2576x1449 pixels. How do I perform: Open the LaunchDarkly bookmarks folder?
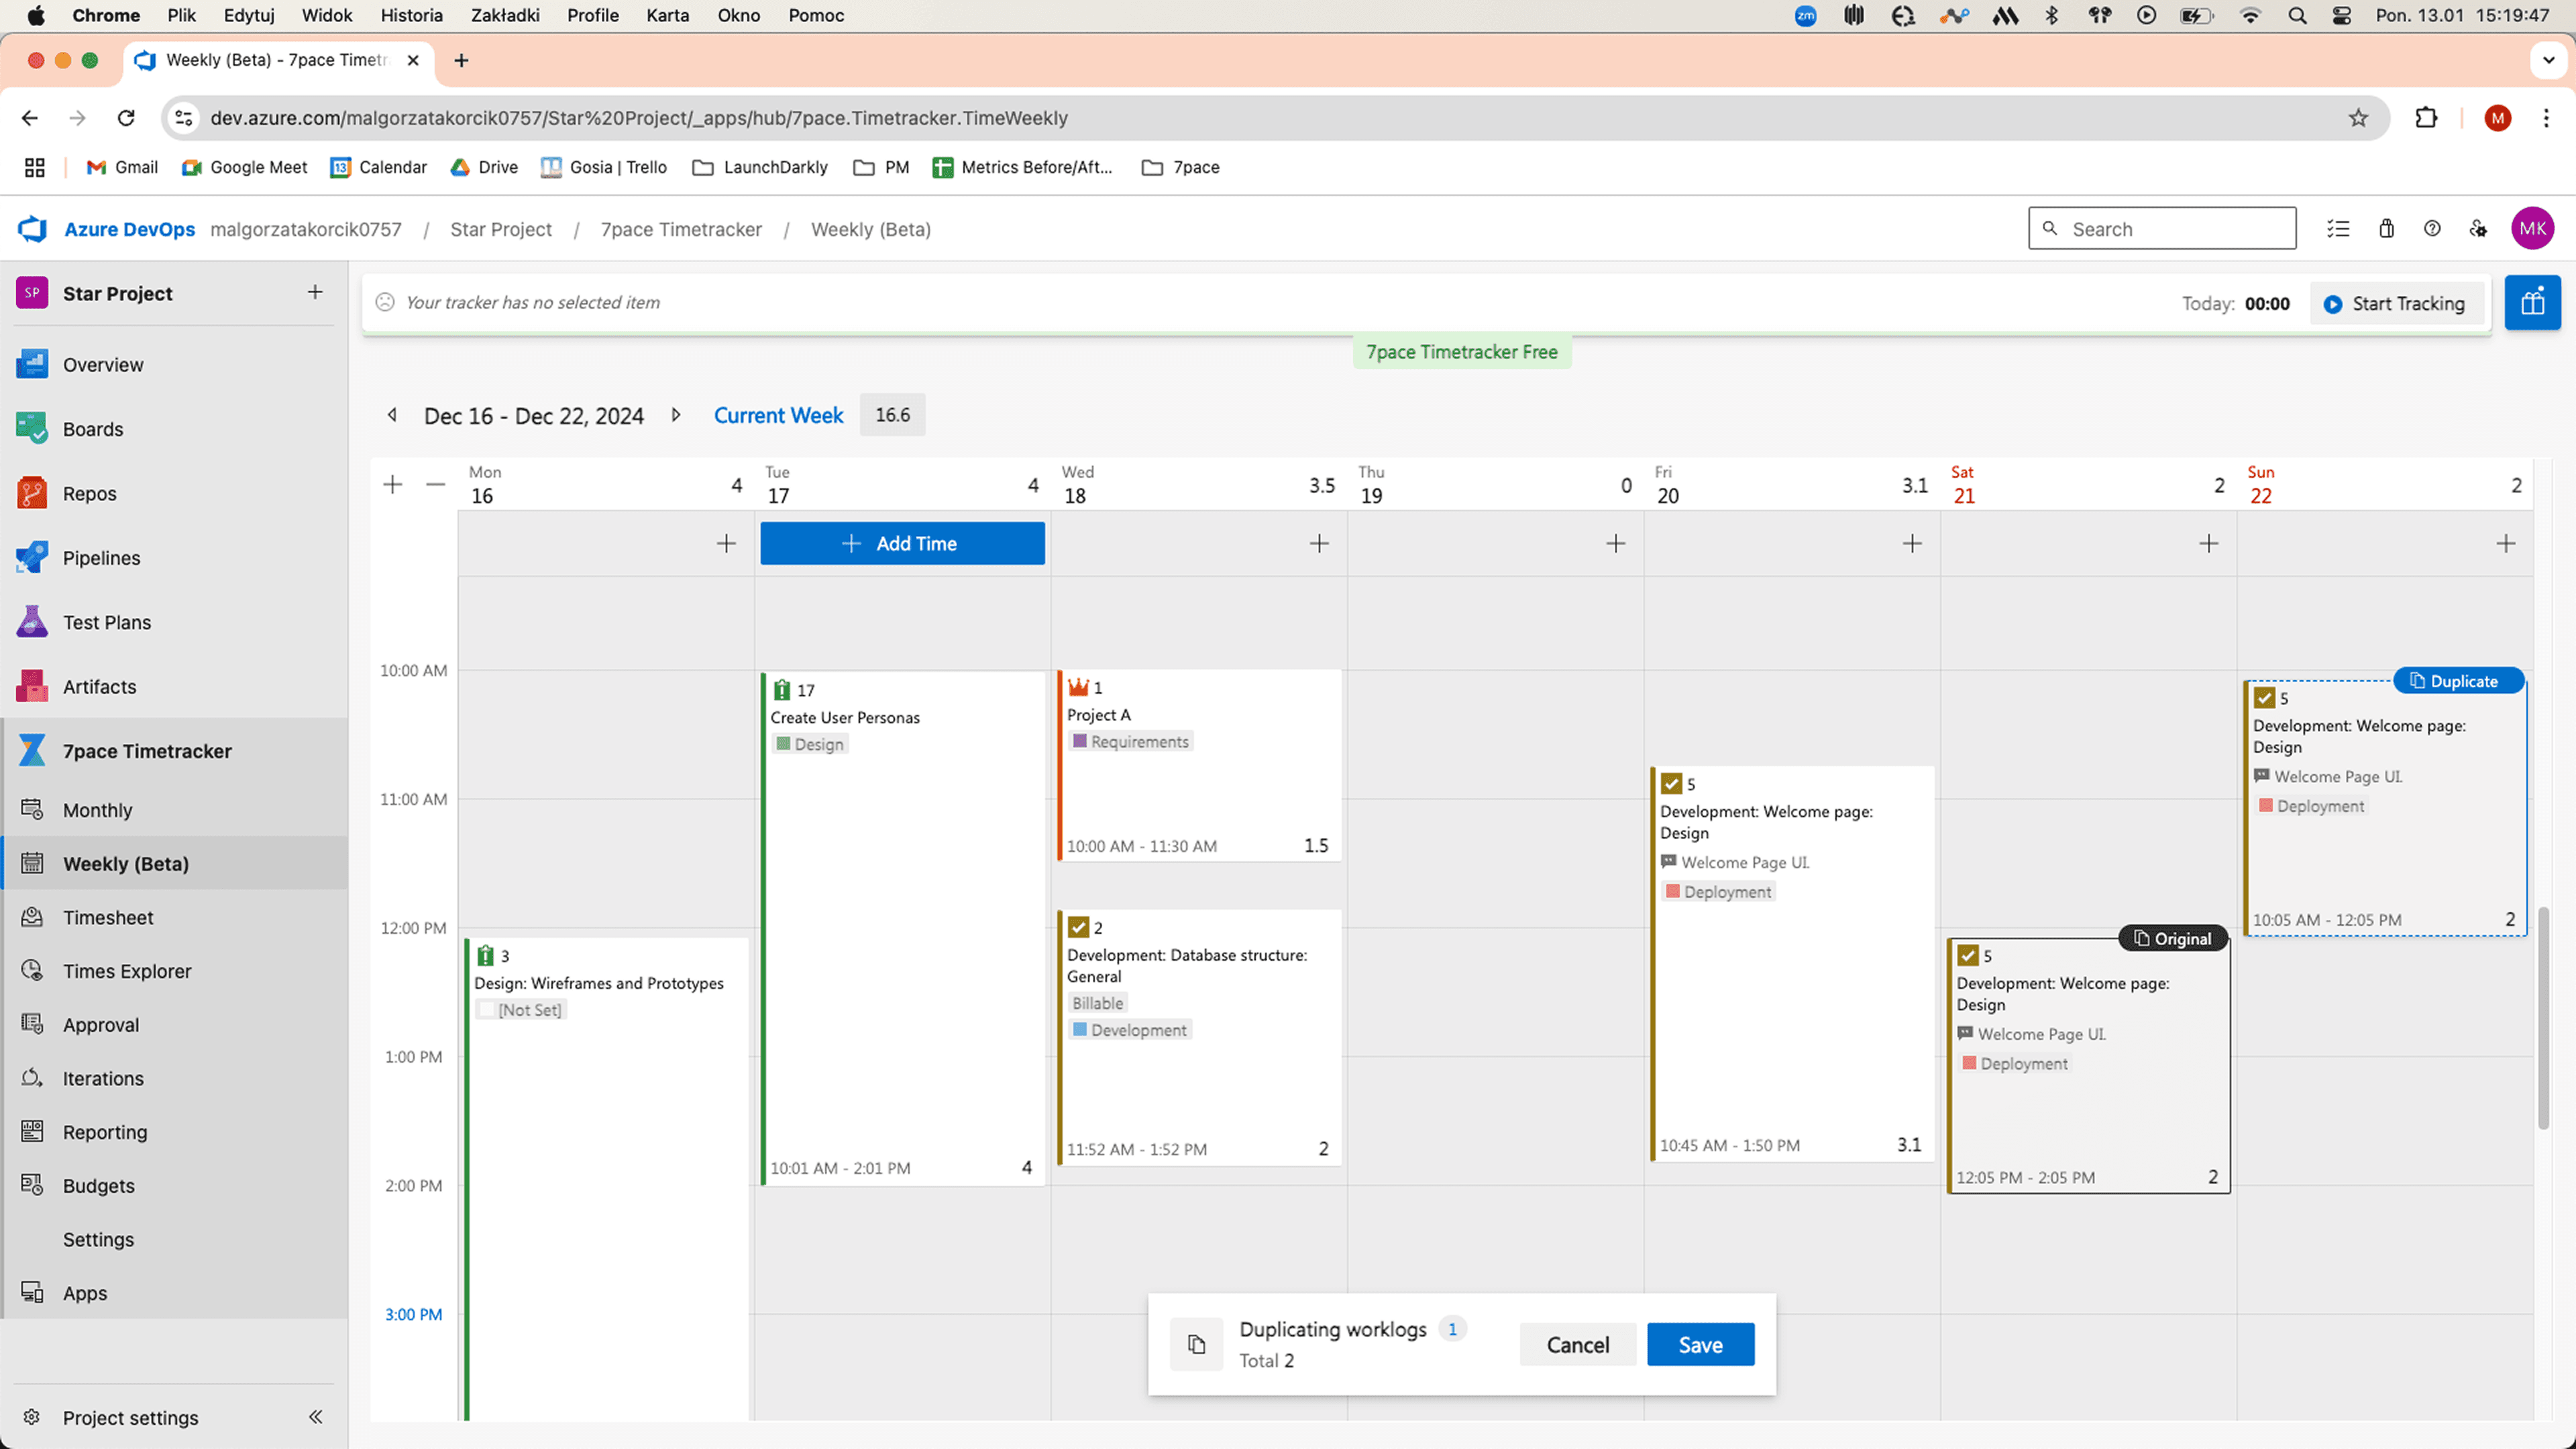760,167
